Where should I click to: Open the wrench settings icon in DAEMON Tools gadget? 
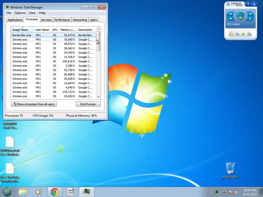tap(250, 14)
